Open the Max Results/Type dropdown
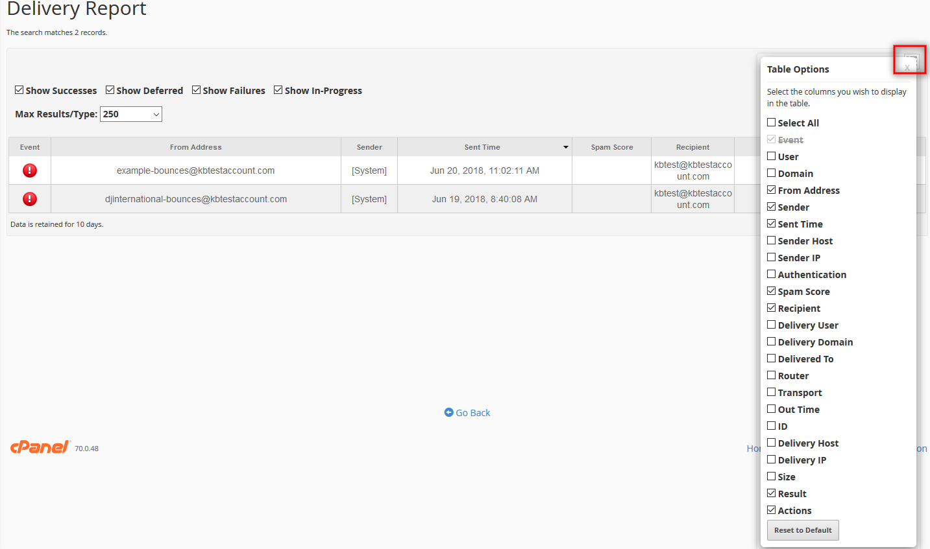Image resolution: width=930 pixels, height=549 pixels. (131, 114)
